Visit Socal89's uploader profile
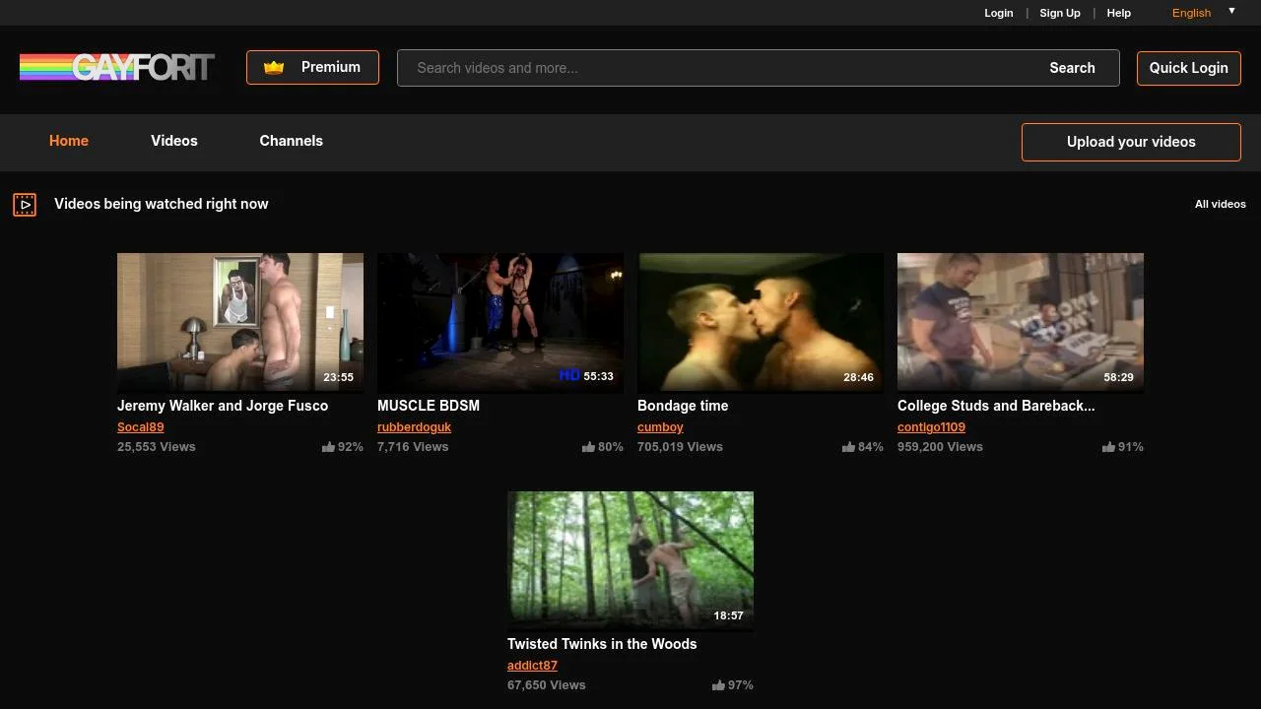Screen dimensions: 1261x709 tap(140, 426)
